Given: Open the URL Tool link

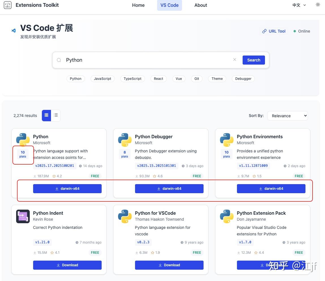Looking at the screenshot, I should tap(274, 31).
